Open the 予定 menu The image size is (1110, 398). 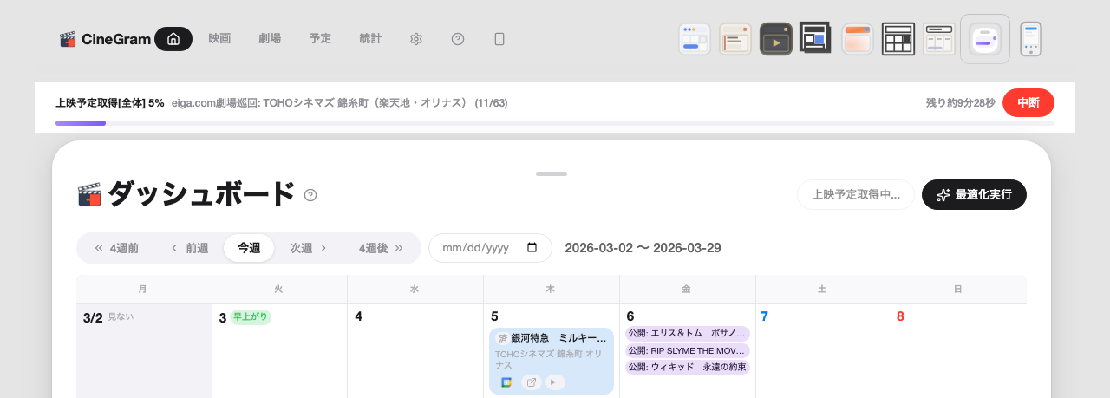click(320, 39)
